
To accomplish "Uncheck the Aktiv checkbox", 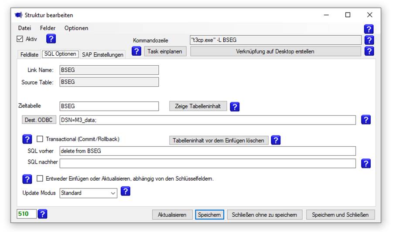I will (x=20, y=39).
